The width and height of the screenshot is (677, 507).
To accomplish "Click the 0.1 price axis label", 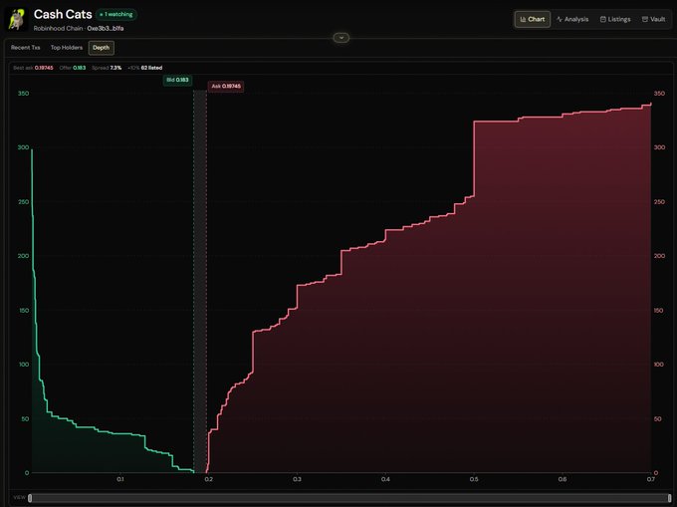I will click(x=120, y=479).
